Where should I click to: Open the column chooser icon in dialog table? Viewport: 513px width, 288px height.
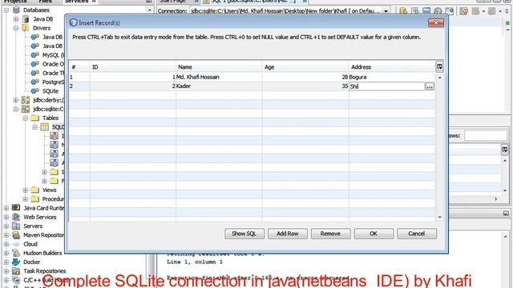pos(439,66)
